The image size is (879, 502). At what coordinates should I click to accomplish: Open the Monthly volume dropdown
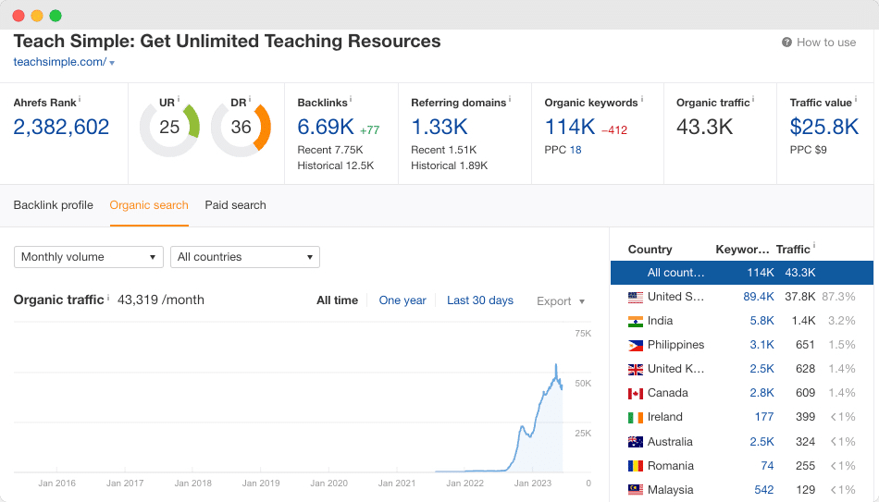click(x=89, y=257)
